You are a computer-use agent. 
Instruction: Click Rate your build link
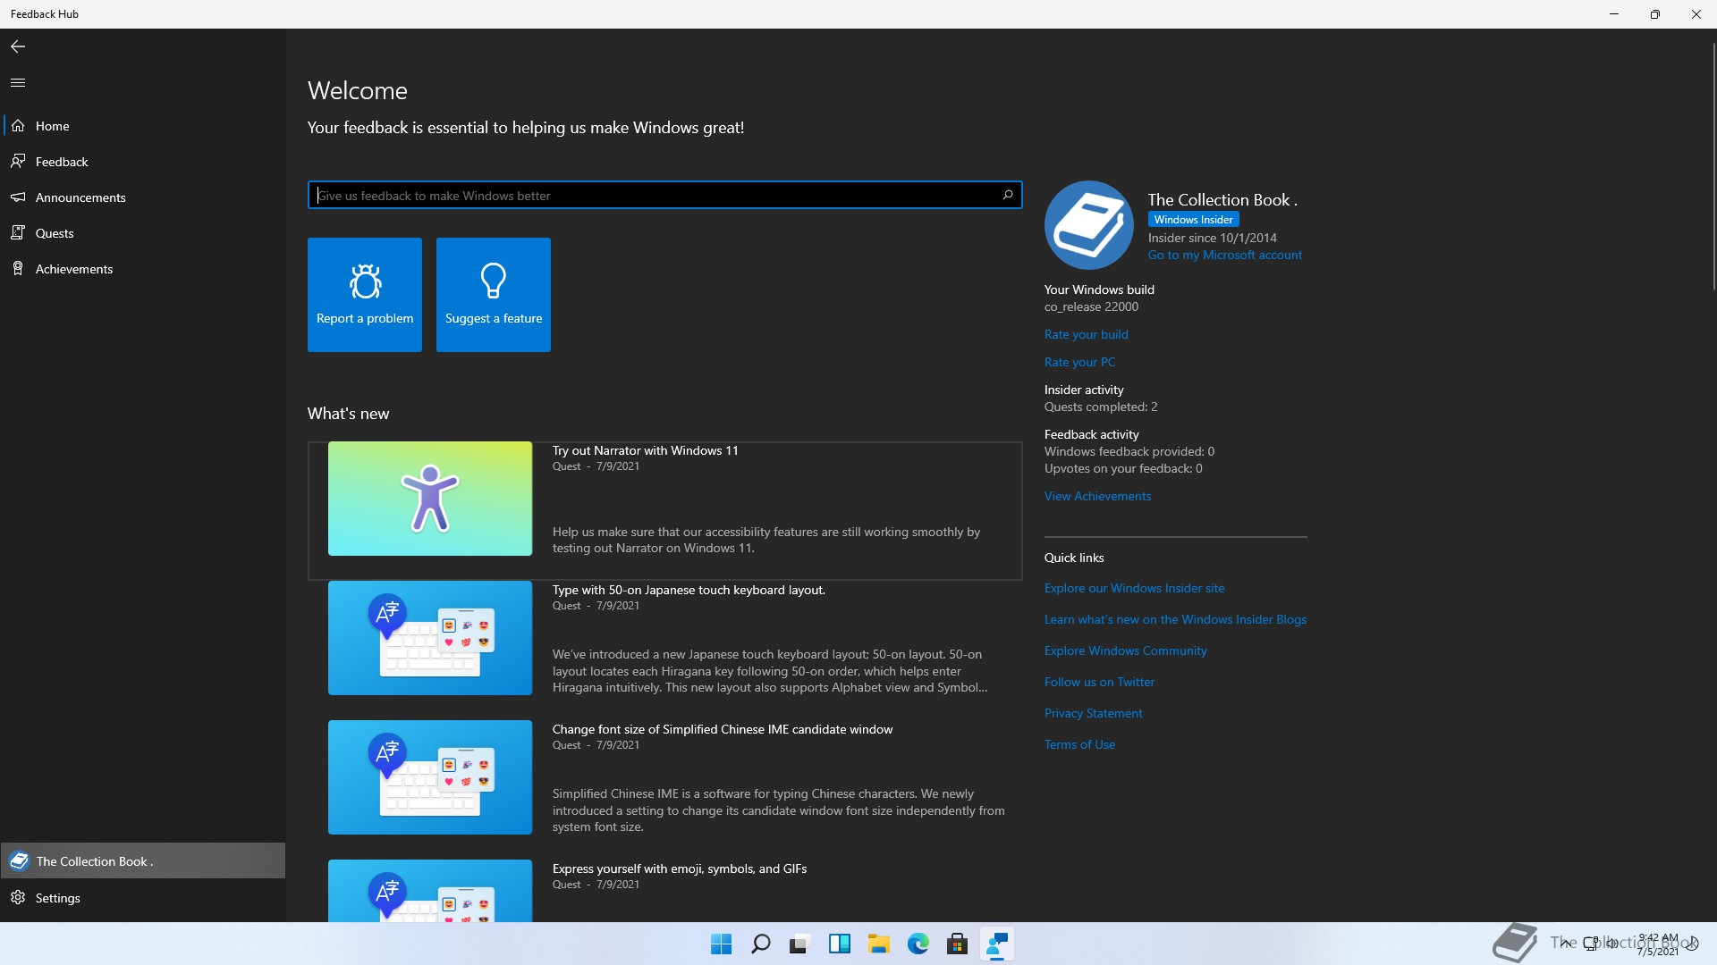(x=1087, y=334)
